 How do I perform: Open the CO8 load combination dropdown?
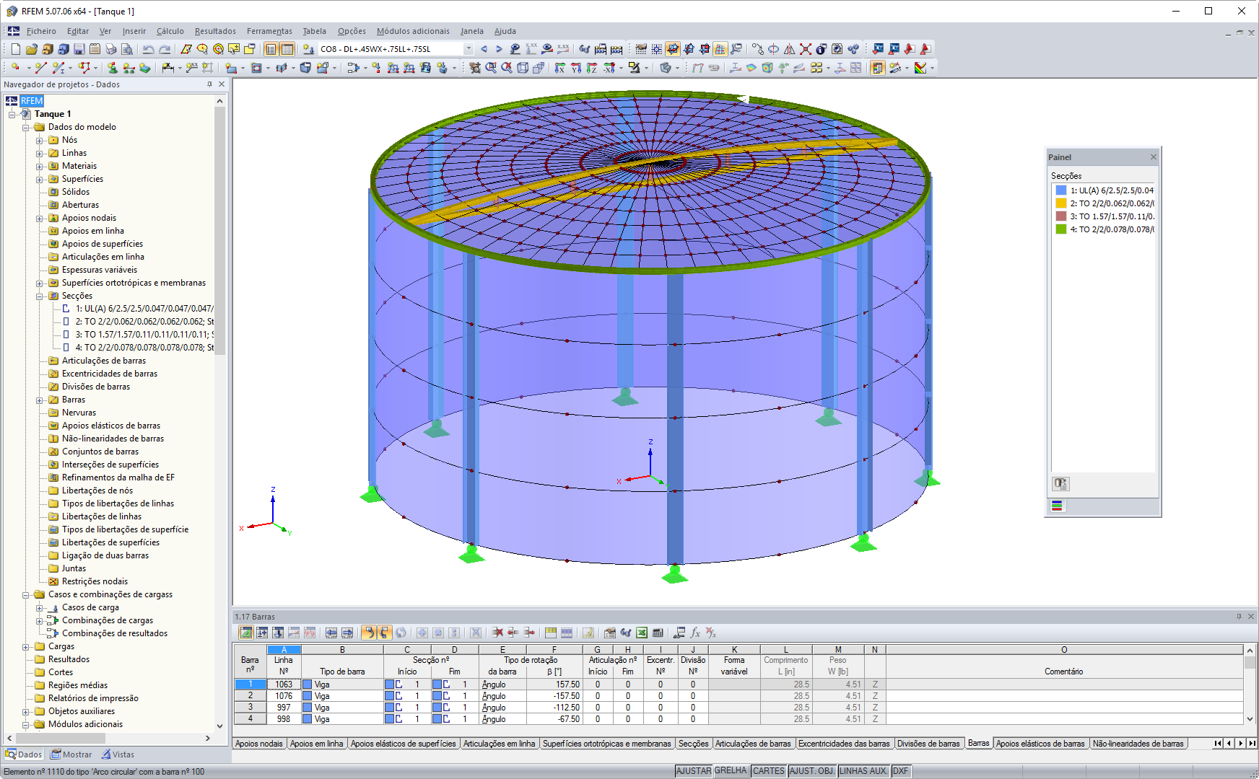pos(468,49)
